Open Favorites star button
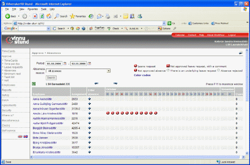The width and height of the screenshot is (250, 165). point(78,16)
